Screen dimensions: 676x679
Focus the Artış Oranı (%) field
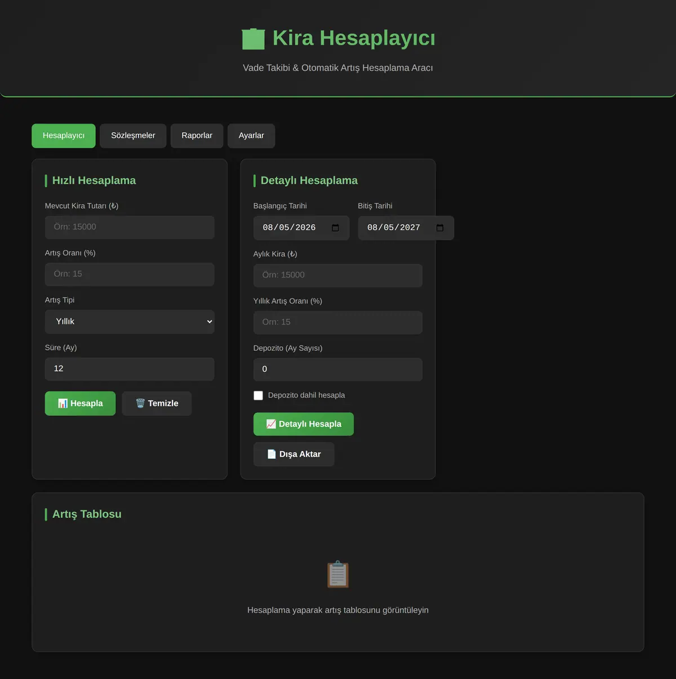tap(130, 274)
